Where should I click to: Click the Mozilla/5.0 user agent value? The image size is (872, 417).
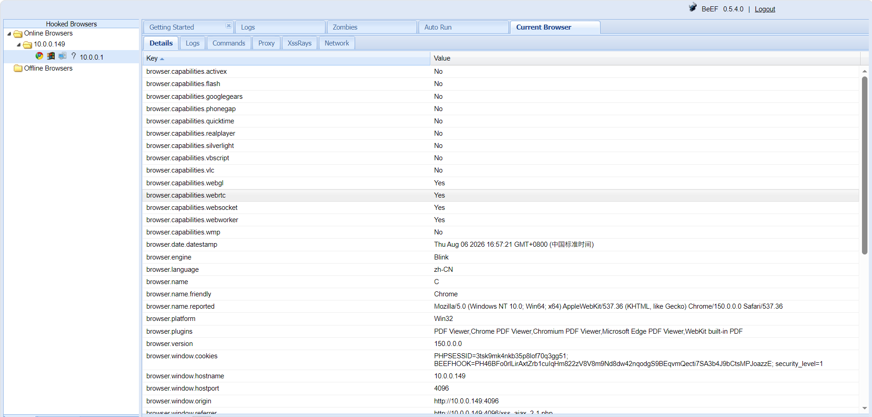coord(608,306)
